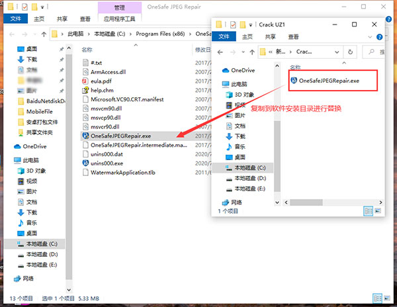This screenshot has height=307, width=397.
Task: Open 主页 tab in Crack UZ1 window
Action: point(247,36)
